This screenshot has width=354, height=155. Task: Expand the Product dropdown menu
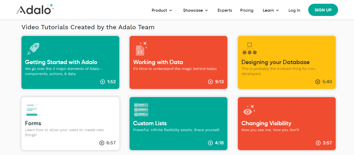coord(162,10)
